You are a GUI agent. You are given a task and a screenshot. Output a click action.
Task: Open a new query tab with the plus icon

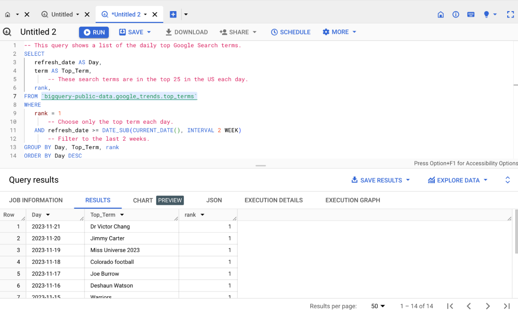pos(173,14)
